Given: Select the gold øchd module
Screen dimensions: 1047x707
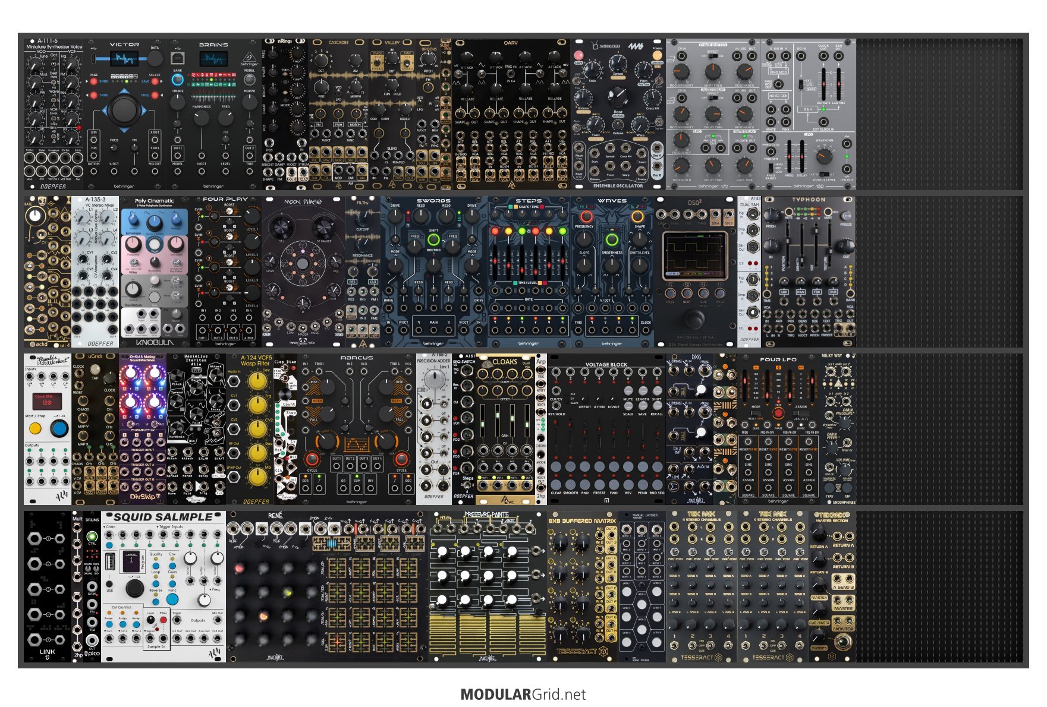Looking at the screenshot, I should point(48,272).
